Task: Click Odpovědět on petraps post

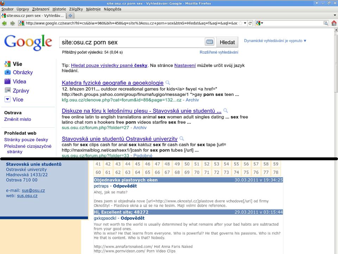Action: [x=125, y=186]
